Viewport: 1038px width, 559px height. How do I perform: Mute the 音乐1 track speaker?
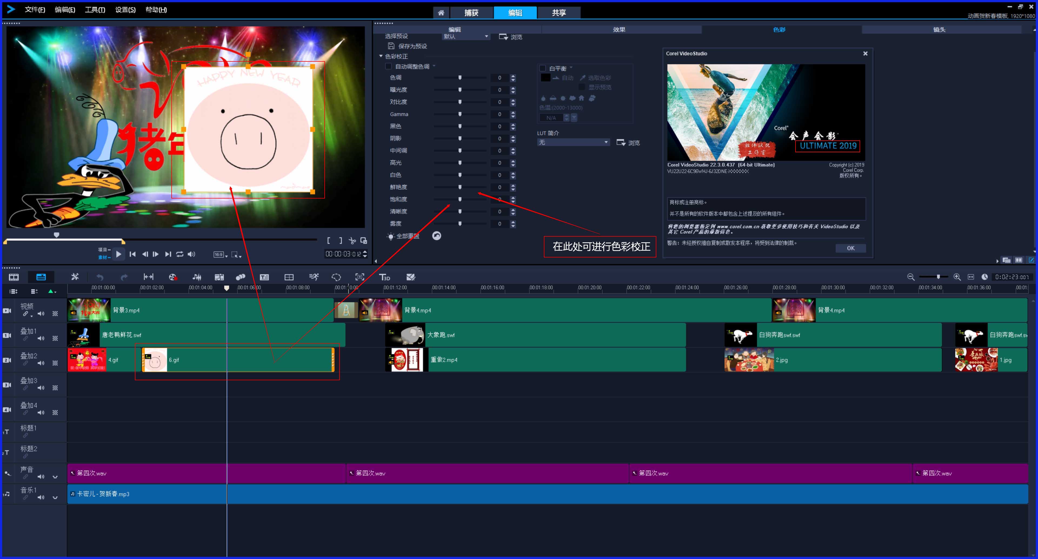click(41, 497)
